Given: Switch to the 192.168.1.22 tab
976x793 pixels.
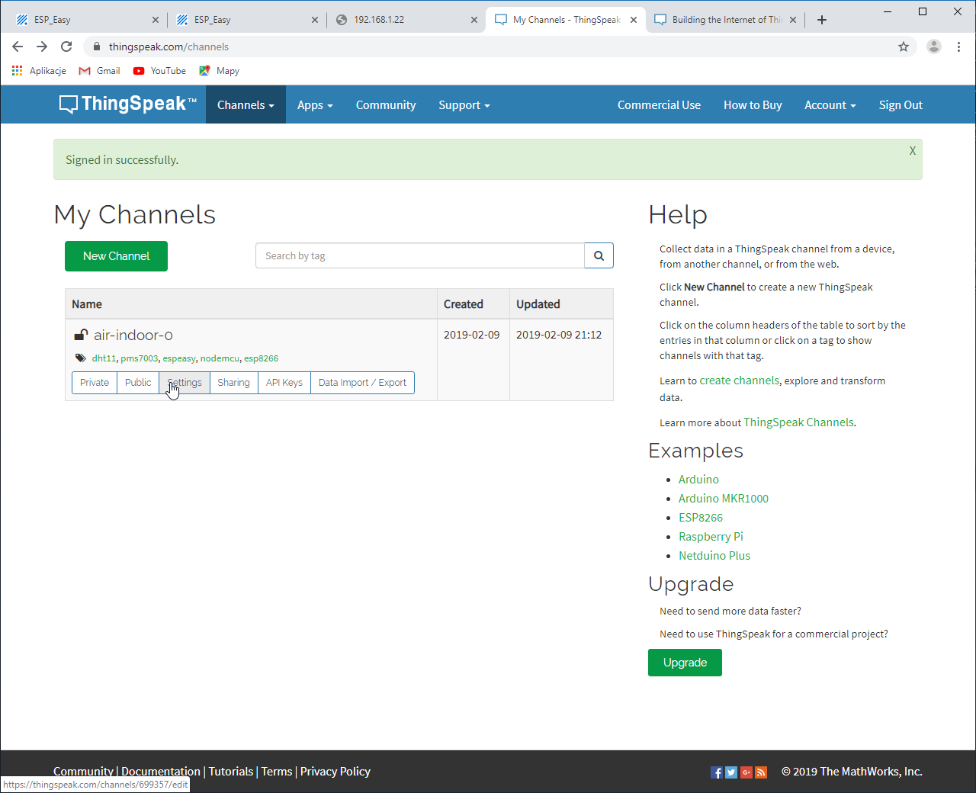Looking at the screenshot, I should [x=406, y=20].
